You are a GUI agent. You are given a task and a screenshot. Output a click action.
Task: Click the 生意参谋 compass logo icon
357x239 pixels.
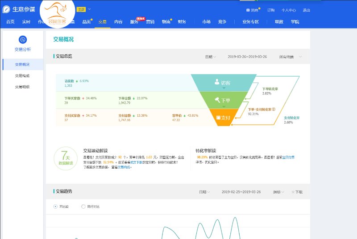click(x=6, y=9)
